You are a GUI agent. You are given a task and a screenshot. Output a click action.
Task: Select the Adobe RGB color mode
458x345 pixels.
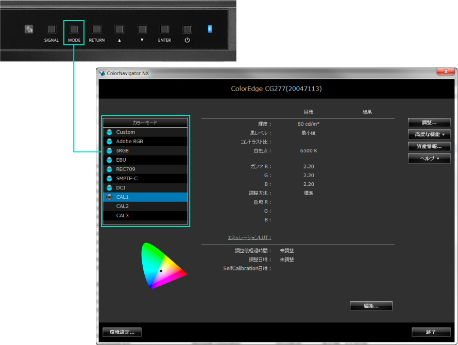pos(145,142)
